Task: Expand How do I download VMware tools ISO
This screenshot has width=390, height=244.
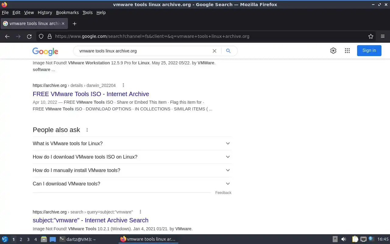Action: pos(132,157)
